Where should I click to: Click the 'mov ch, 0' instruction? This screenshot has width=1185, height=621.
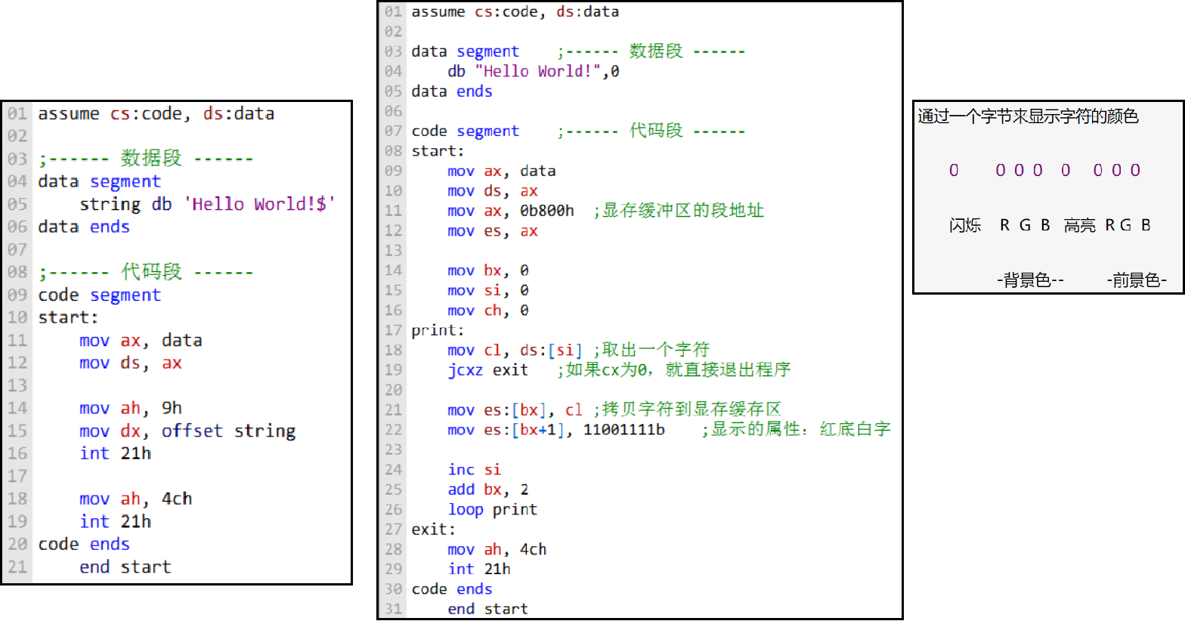point(488,310)
